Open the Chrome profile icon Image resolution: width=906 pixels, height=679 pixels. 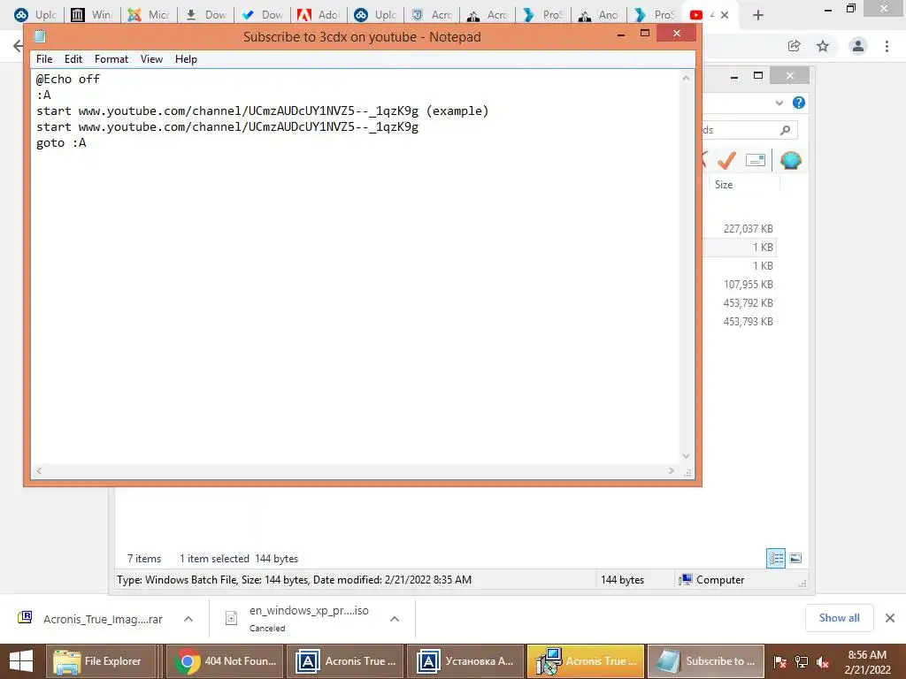858,46
